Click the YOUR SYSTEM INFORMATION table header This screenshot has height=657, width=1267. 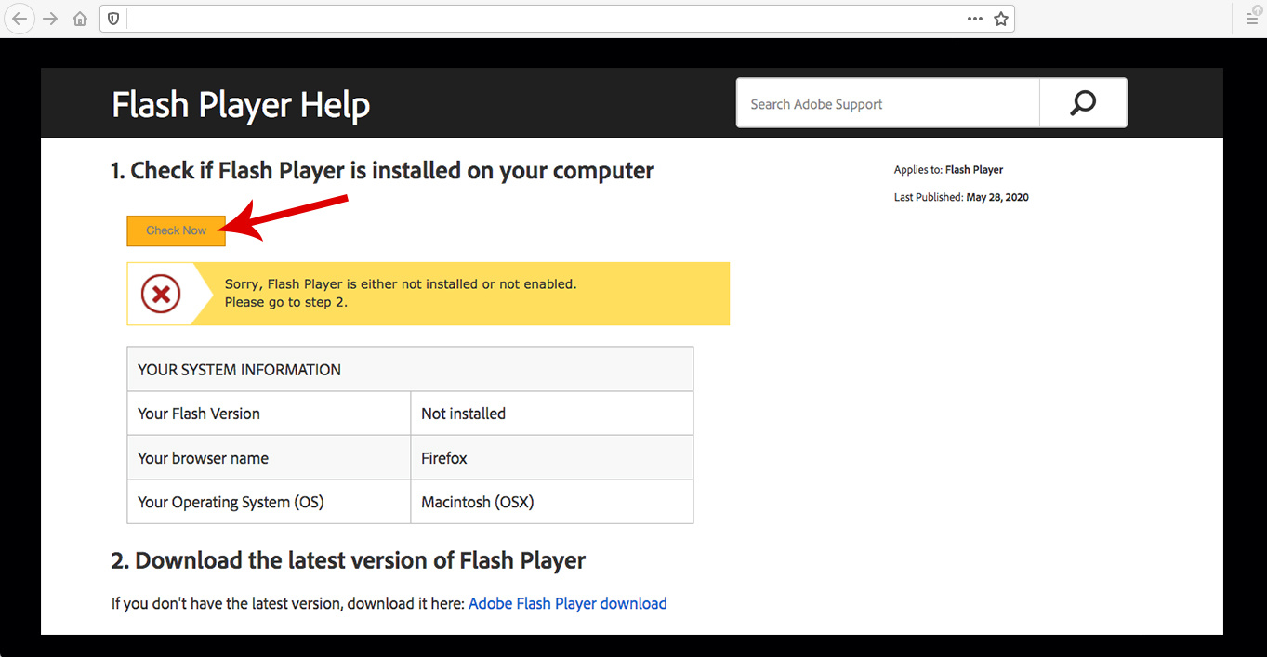click(239, 370)
